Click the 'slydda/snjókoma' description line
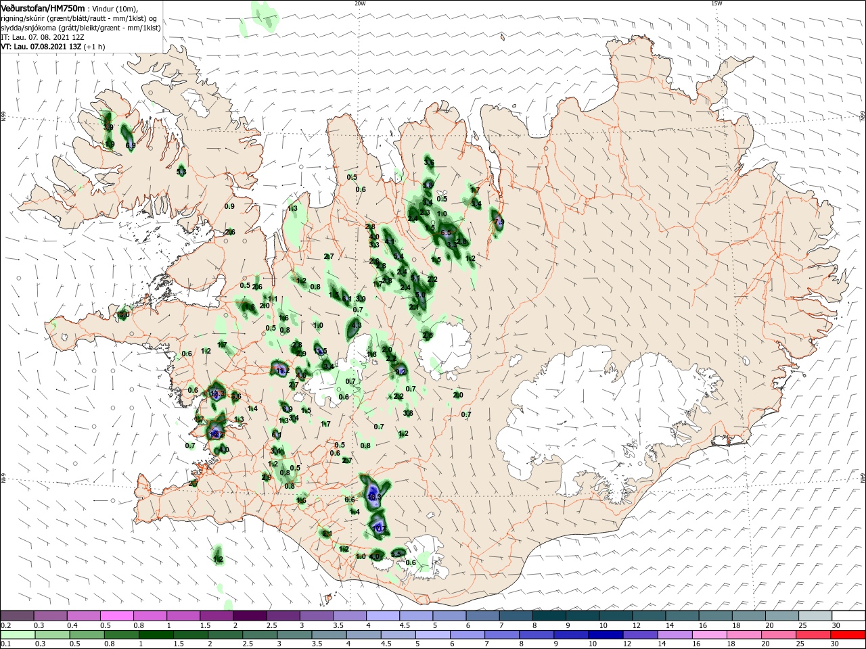Screen dimensions: 866x649 coord(81,27)
